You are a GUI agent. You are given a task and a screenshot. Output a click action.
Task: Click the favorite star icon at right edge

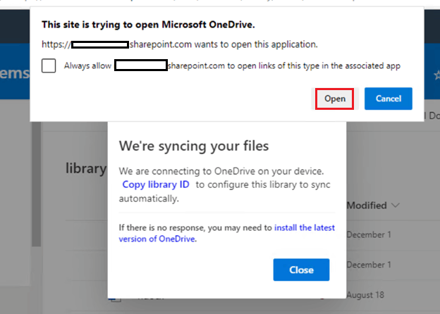[437, 75]
